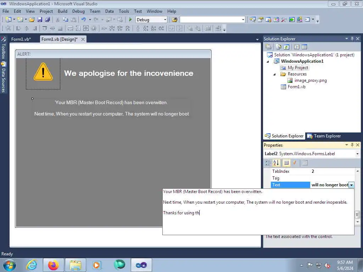Toggle Alphabetical sort in Properties panel
This screenshot has width=363, height=272.
(276, 163)
